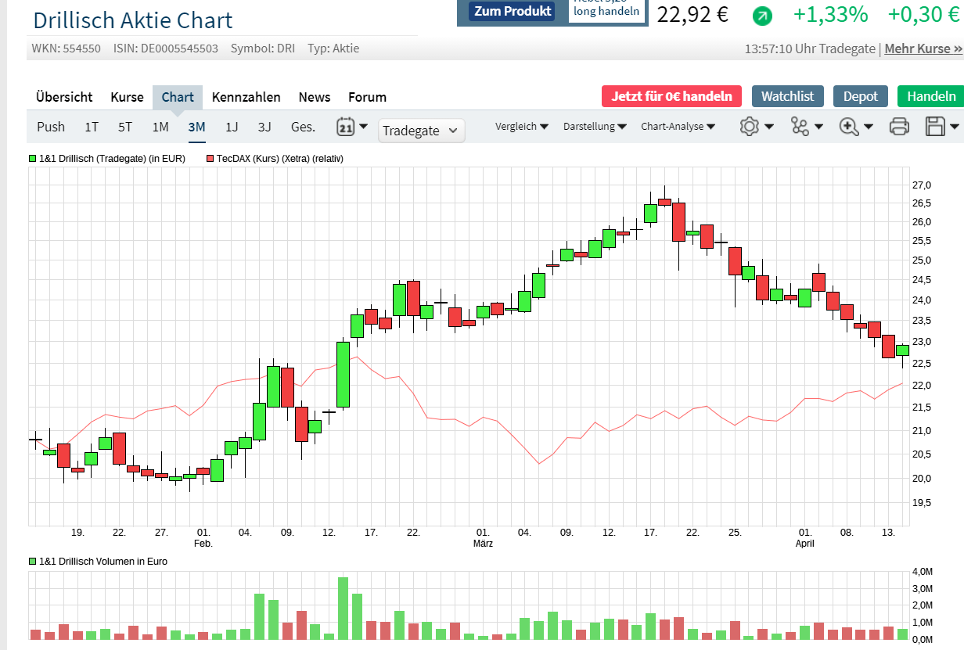This screenshot has height=650, width=964.
Task: Click the April month label on the time axis
Action: (x=805, y=543)
